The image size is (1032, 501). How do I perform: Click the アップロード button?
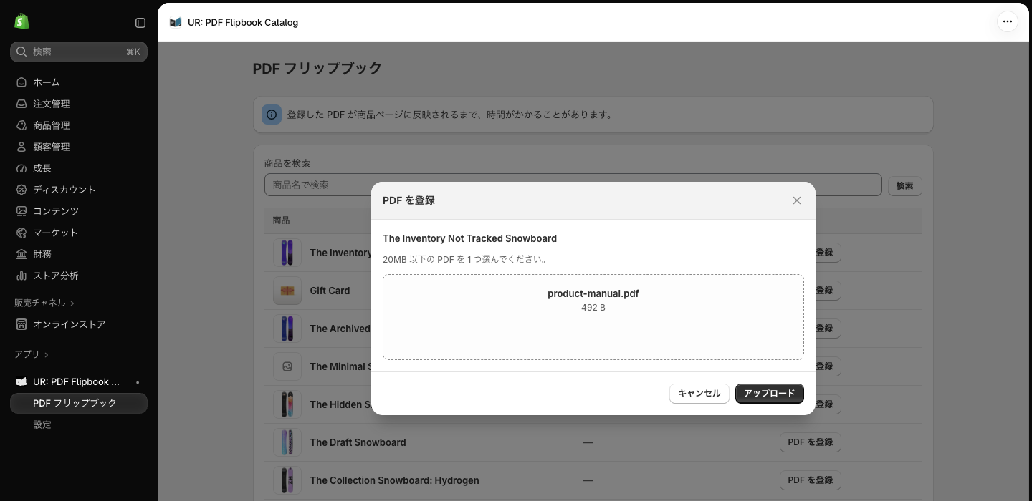(770, 394)
